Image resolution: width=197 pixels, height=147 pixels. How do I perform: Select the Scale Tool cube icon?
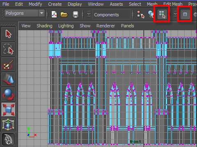8,109
